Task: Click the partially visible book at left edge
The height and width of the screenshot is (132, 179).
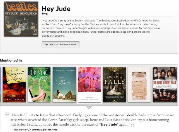Action: coord(0,85)
